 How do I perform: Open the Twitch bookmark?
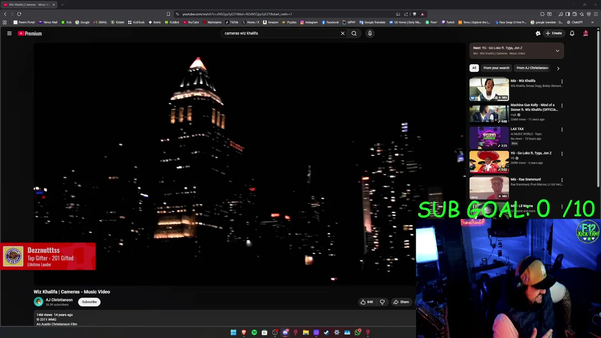[448, 22]
